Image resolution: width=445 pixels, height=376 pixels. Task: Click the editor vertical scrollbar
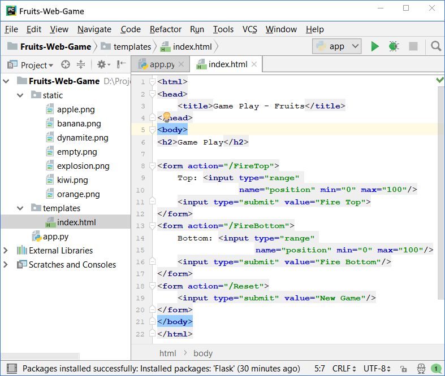pos(441,192)
